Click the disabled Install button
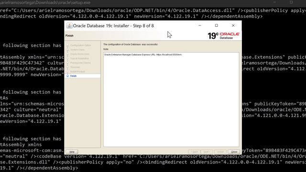This screenshot has width=306, height=172. [x=220, y=152]
